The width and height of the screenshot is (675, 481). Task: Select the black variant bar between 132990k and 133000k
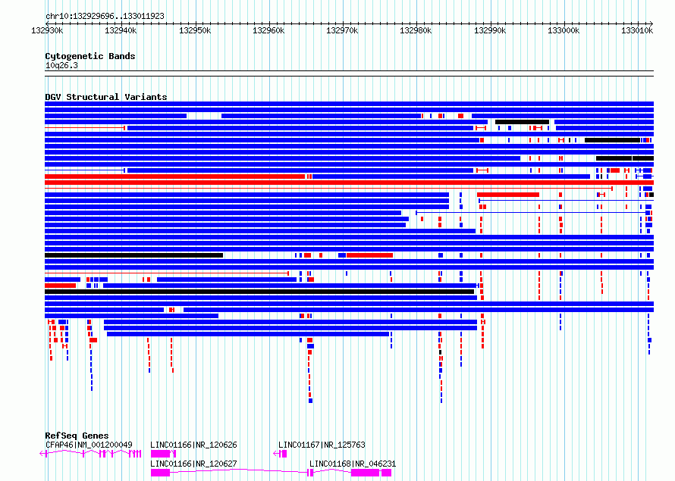coord(523,122)
